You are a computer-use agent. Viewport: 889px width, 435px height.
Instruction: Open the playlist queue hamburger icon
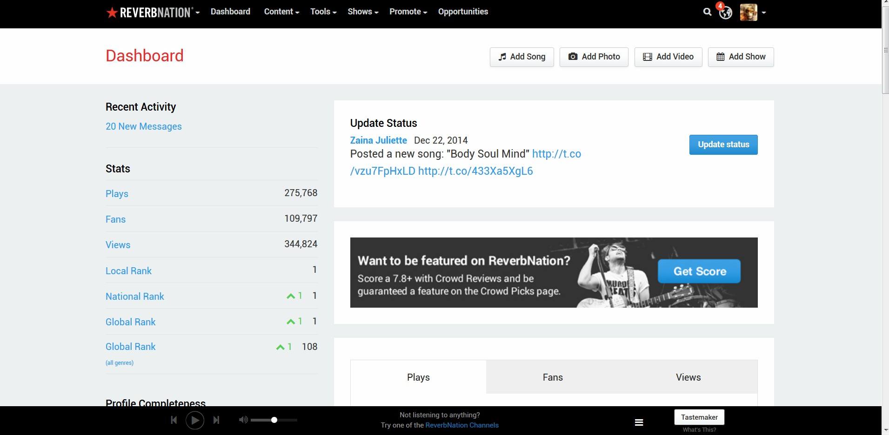click(x=639, y=422)
